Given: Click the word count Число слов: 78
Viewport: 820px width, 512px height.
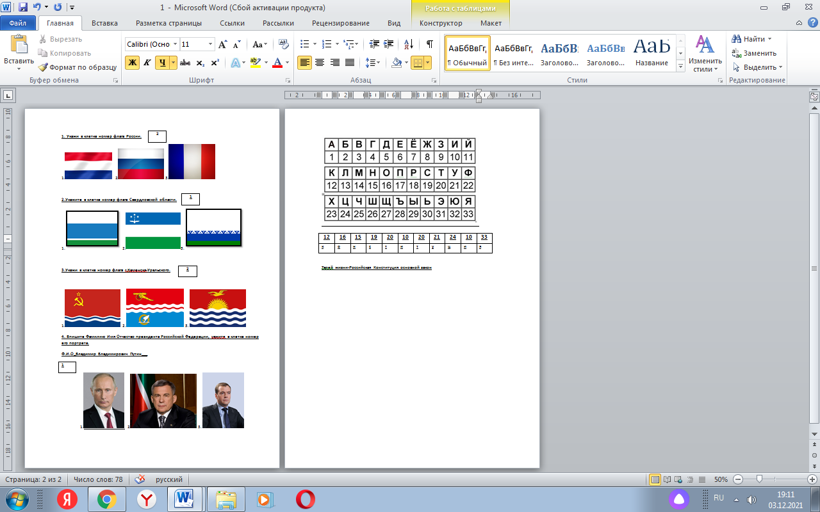Looking at the screenshot, I should click(98, 479).
